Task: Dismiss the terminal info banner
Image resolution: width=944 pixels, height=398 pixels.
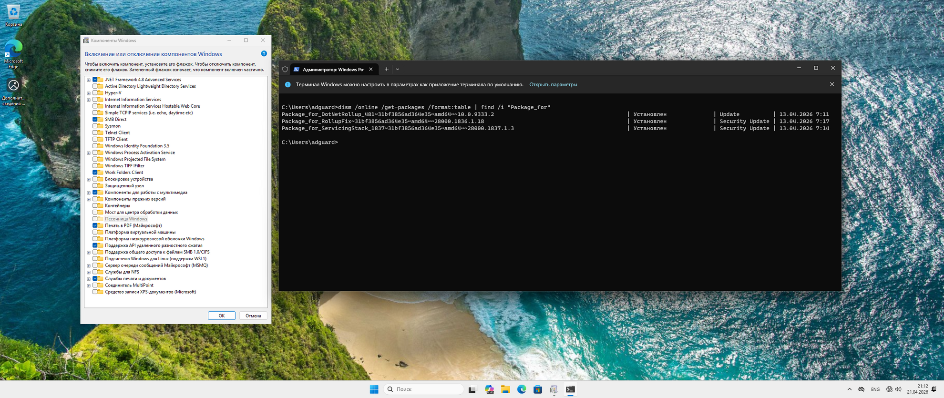Action: 832,84
